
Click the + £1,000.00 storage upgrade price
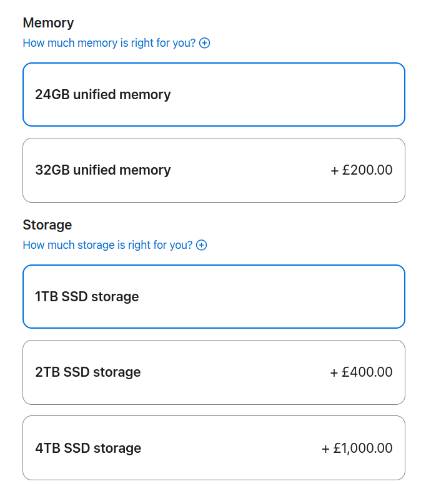(x=357, y=448)
